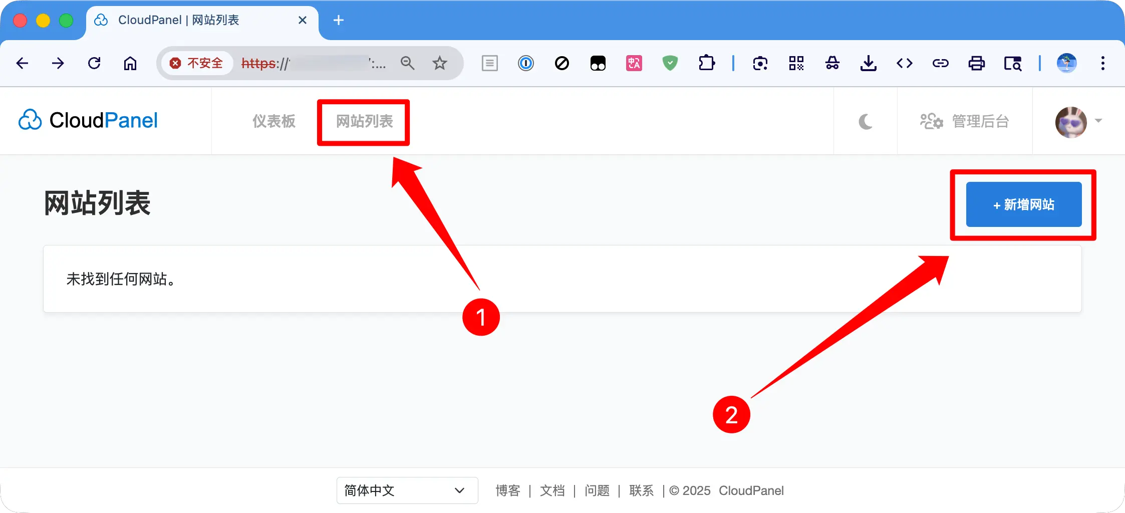
Task: Toggle the green shield protection extension
Action: pyautogui.click(x=671, y=63)
